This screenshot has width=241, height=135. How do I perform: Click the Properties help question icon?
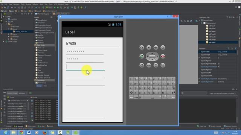[228, 48]
